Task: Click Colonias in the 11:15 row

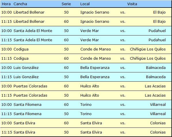Action: click(158, 132)
